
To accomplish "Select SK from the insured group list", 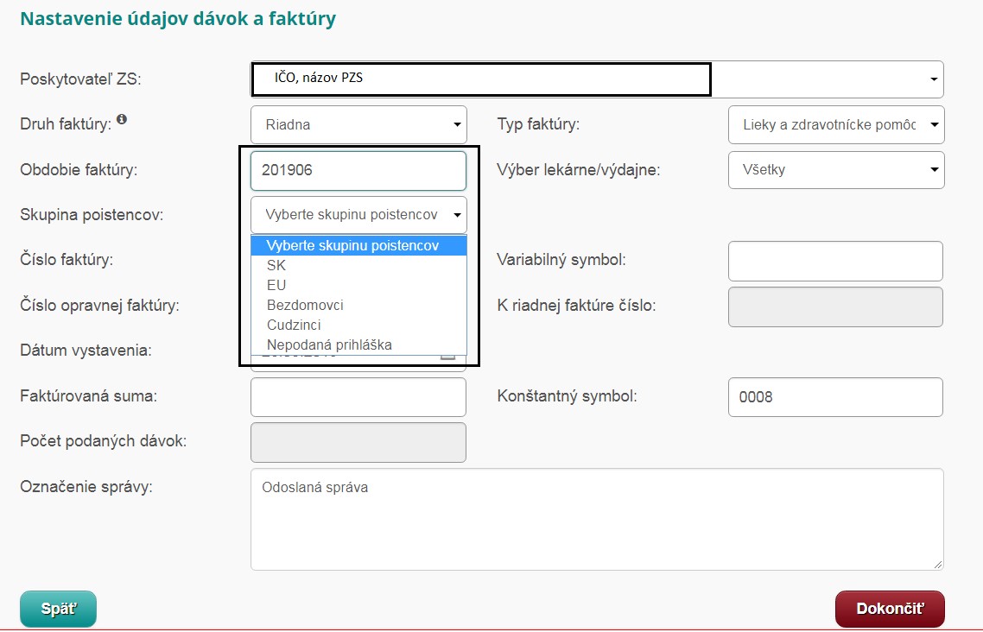I will (276, 266).
